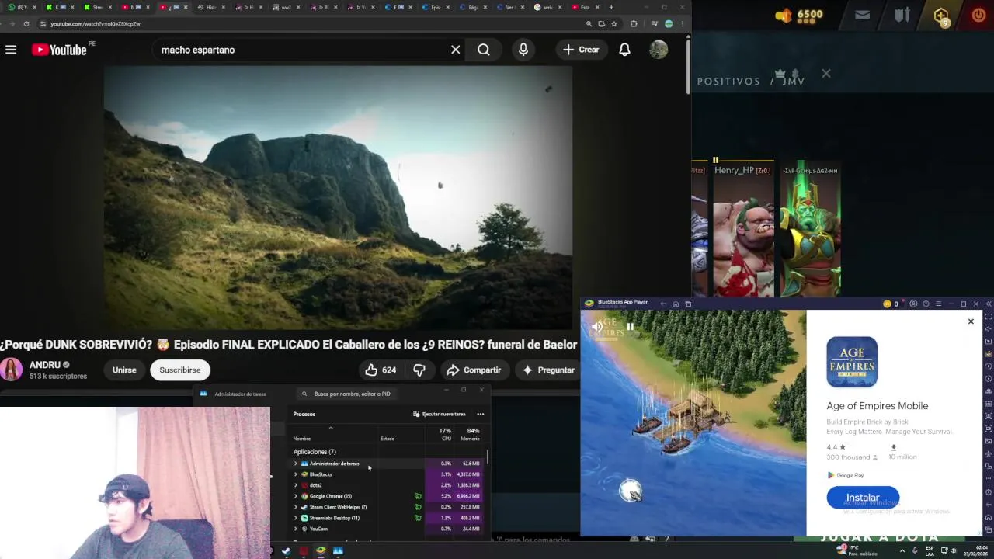Viewport: 994px width, 559px height.
Task: Mute the Age of Empires ad sound
Action: point(596,327)
